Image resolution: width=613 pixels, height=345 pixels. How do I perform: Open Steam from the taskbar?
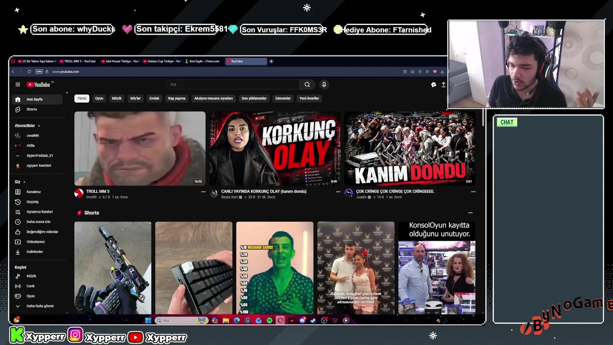pos(313,321)
